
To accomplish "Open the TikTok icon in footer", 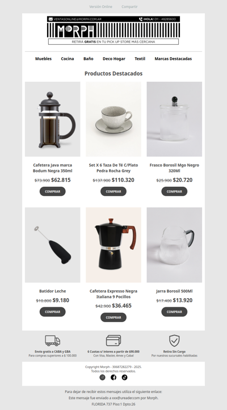I will point(124,377).
